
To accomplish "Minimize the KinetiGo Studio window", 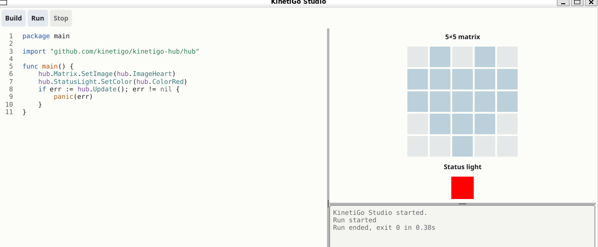I will coord(564,2).
